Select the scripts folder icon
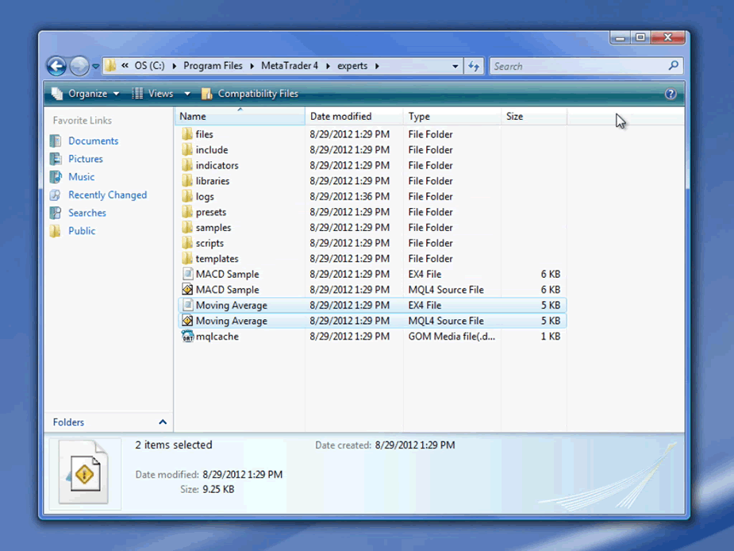The image size is (734, 551). tap(187, 243)
